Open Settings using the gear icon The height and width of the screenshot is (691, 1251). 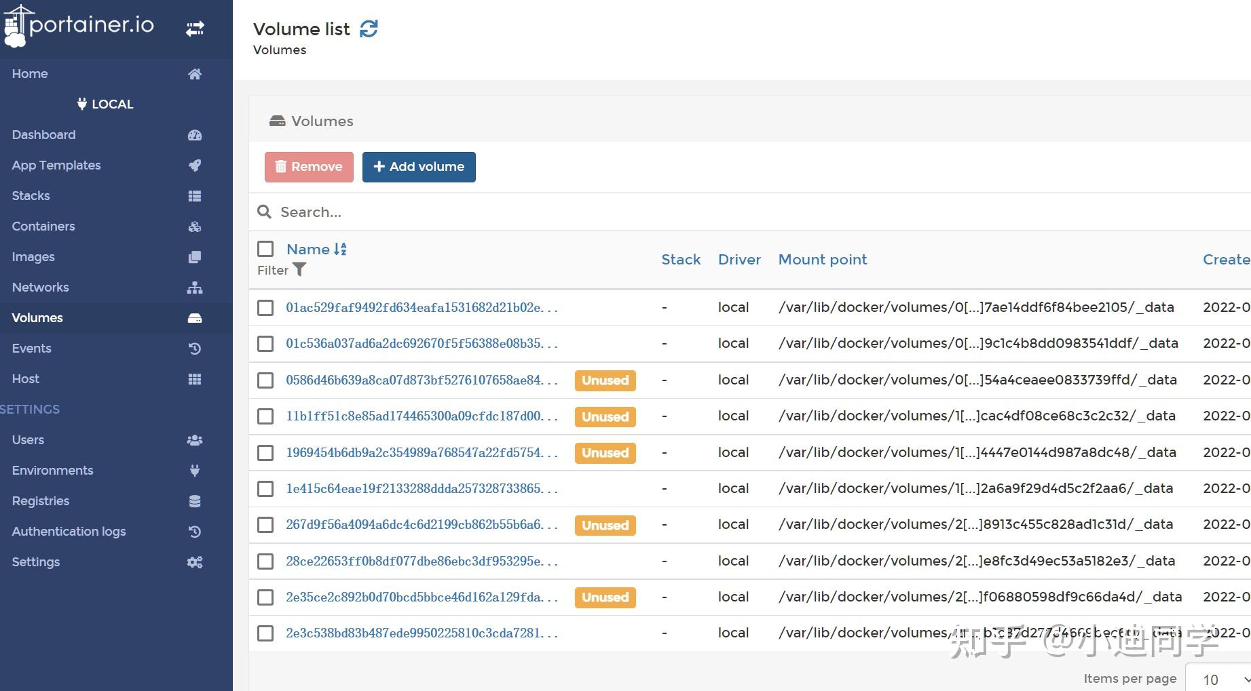point(195,562)
